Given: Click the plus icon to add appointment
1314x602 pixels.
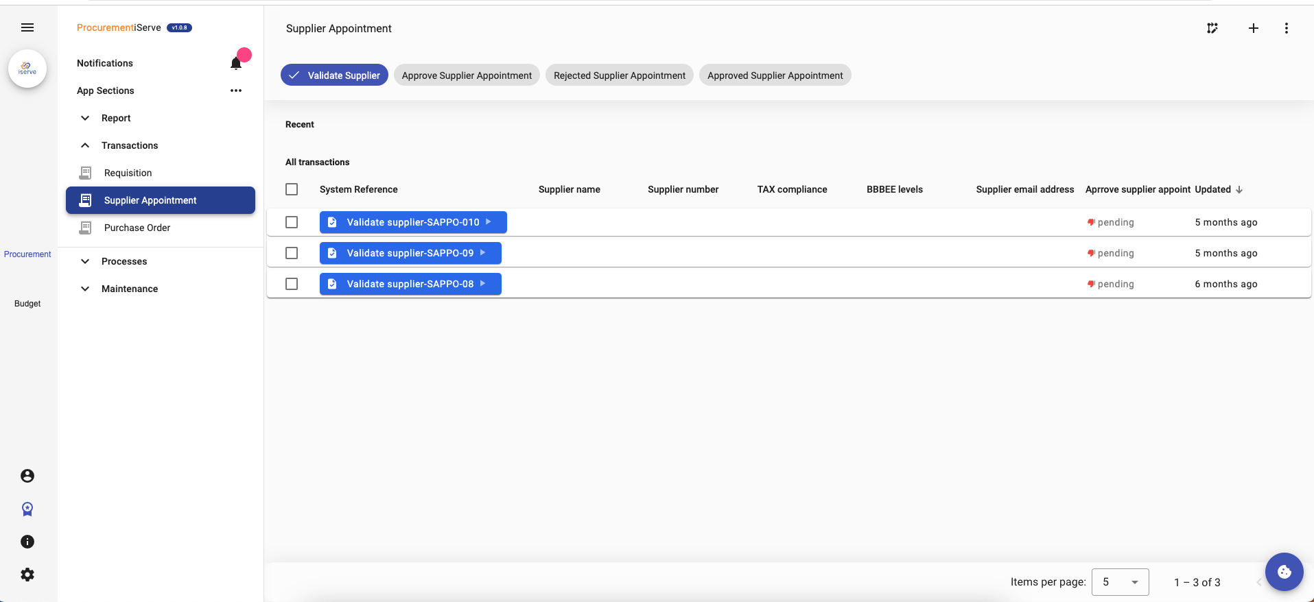Looking at the screenshot, I should point(1253,28).
